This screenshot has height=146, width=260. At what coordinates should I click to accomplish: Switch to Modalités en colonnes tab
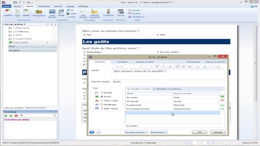[x=167, y=89]
